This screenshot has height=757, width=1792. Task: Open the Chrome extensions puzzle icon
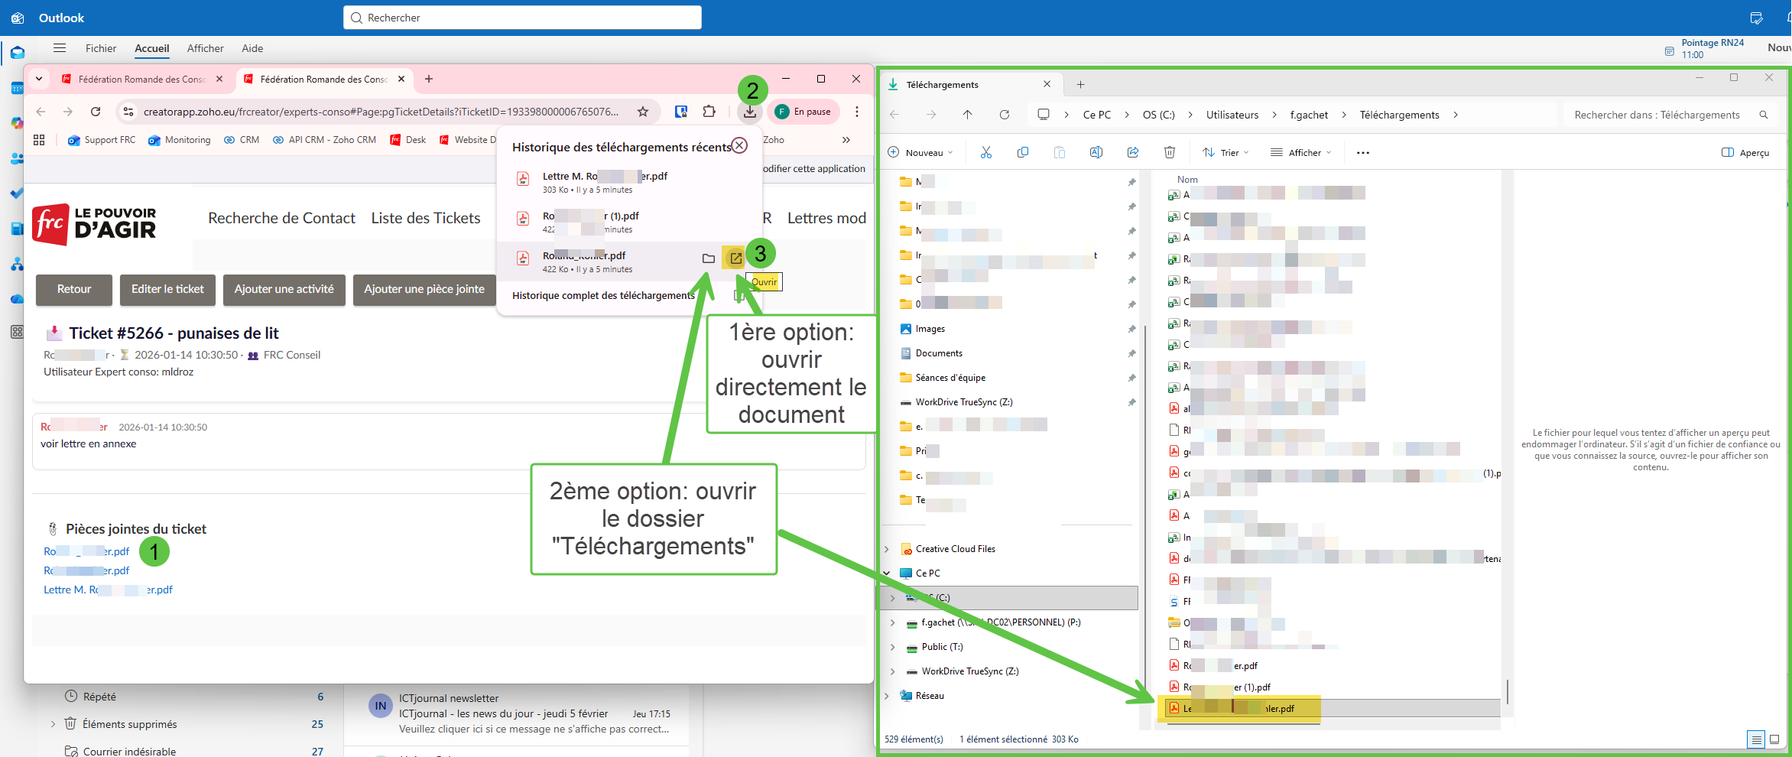(709, 112)
